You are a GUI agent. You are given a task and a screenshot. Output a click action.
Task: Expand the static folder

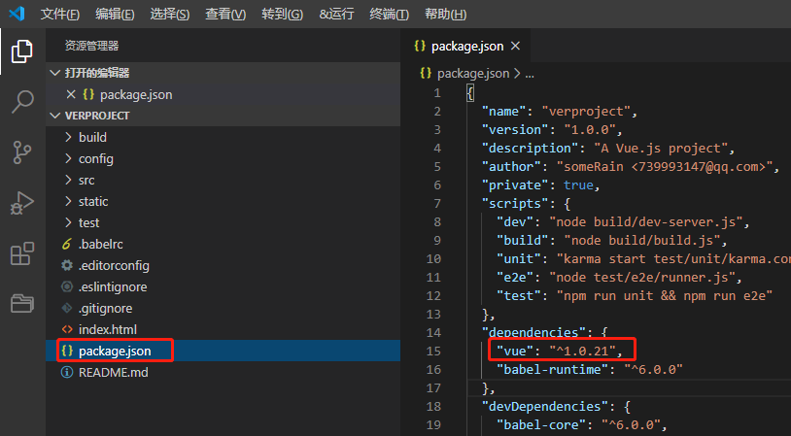click(68, 201)
